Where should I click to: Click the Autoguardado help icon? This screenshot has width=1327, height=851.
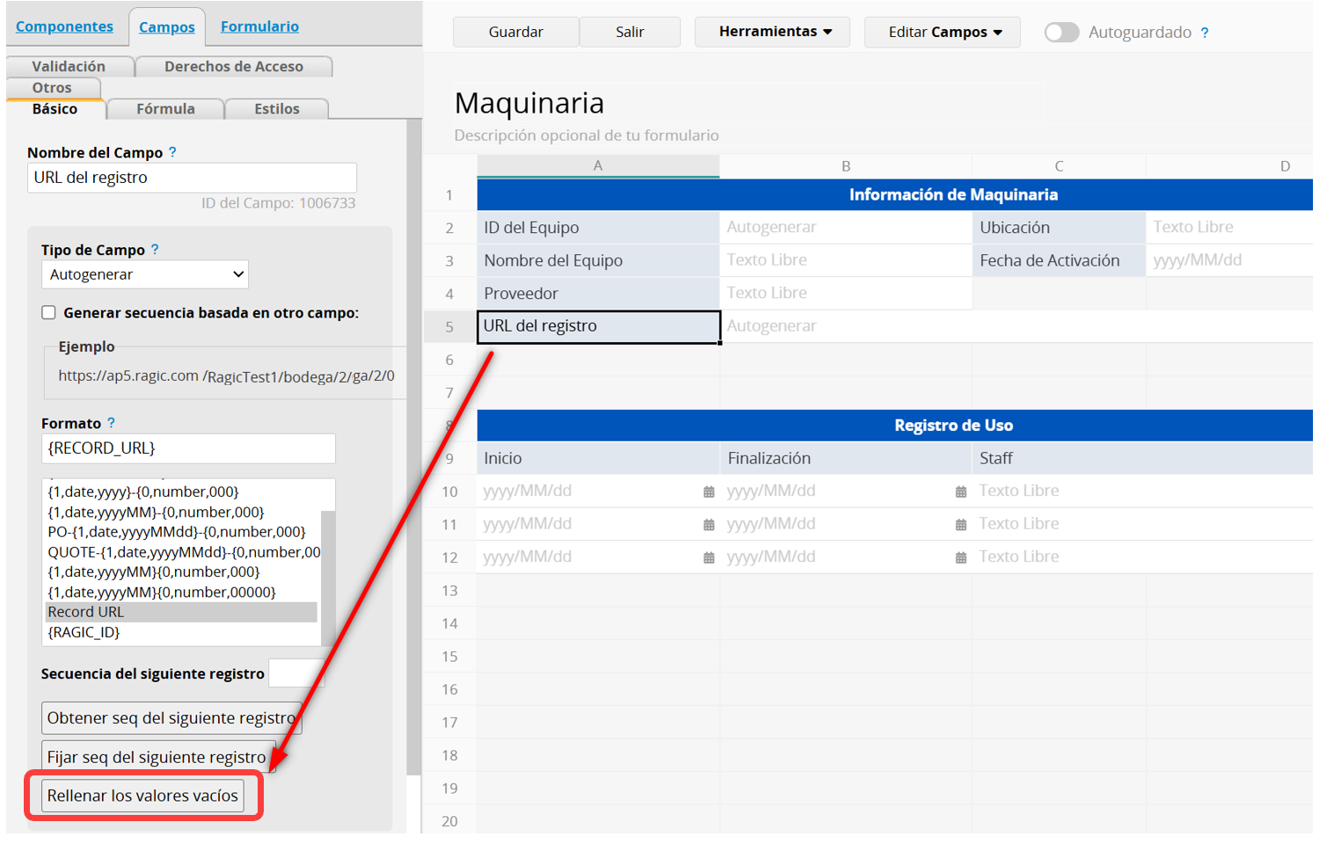[x=1205, y=33]
